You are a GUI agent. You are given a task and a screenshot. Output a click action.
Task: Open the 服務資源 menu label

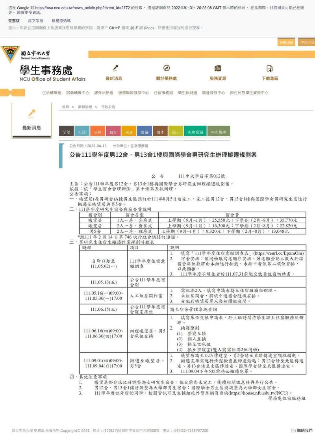coord(218,79)
